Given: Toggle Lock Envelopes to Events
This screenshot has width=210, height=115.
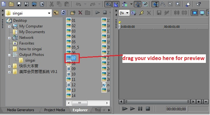Looking at the screenshot, I should (138, 4).
